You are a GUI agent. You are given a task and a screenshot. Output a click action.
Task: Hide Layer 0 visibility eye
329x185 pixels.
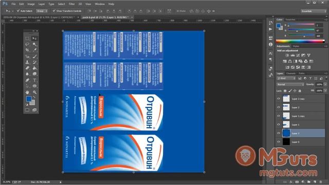(x=279, y=142)
